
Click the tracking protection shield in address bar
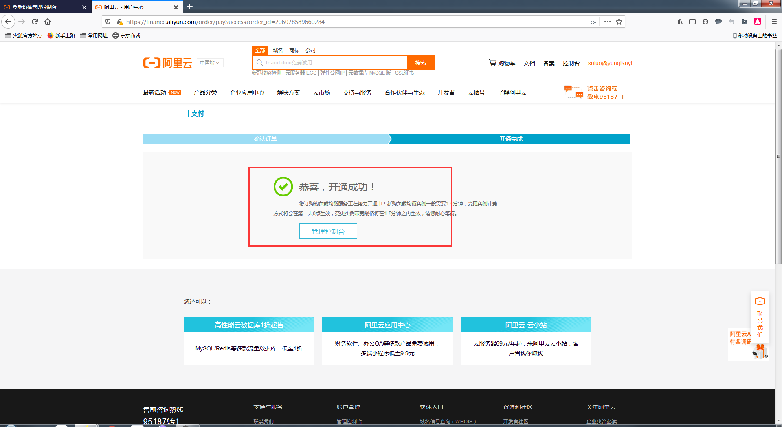coord(107,22)
